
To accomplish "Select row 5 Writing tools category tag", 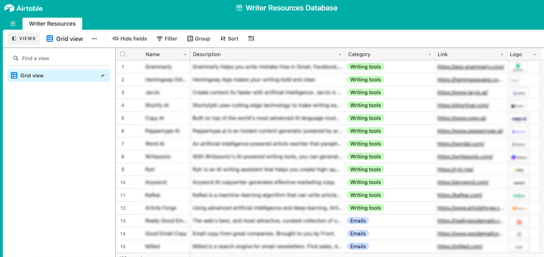I will pyautogui.click(x=366, y=118).
